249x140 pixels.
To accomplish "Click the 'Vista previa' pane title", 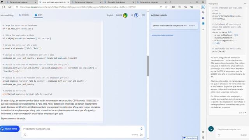I will tap(213, 3).
